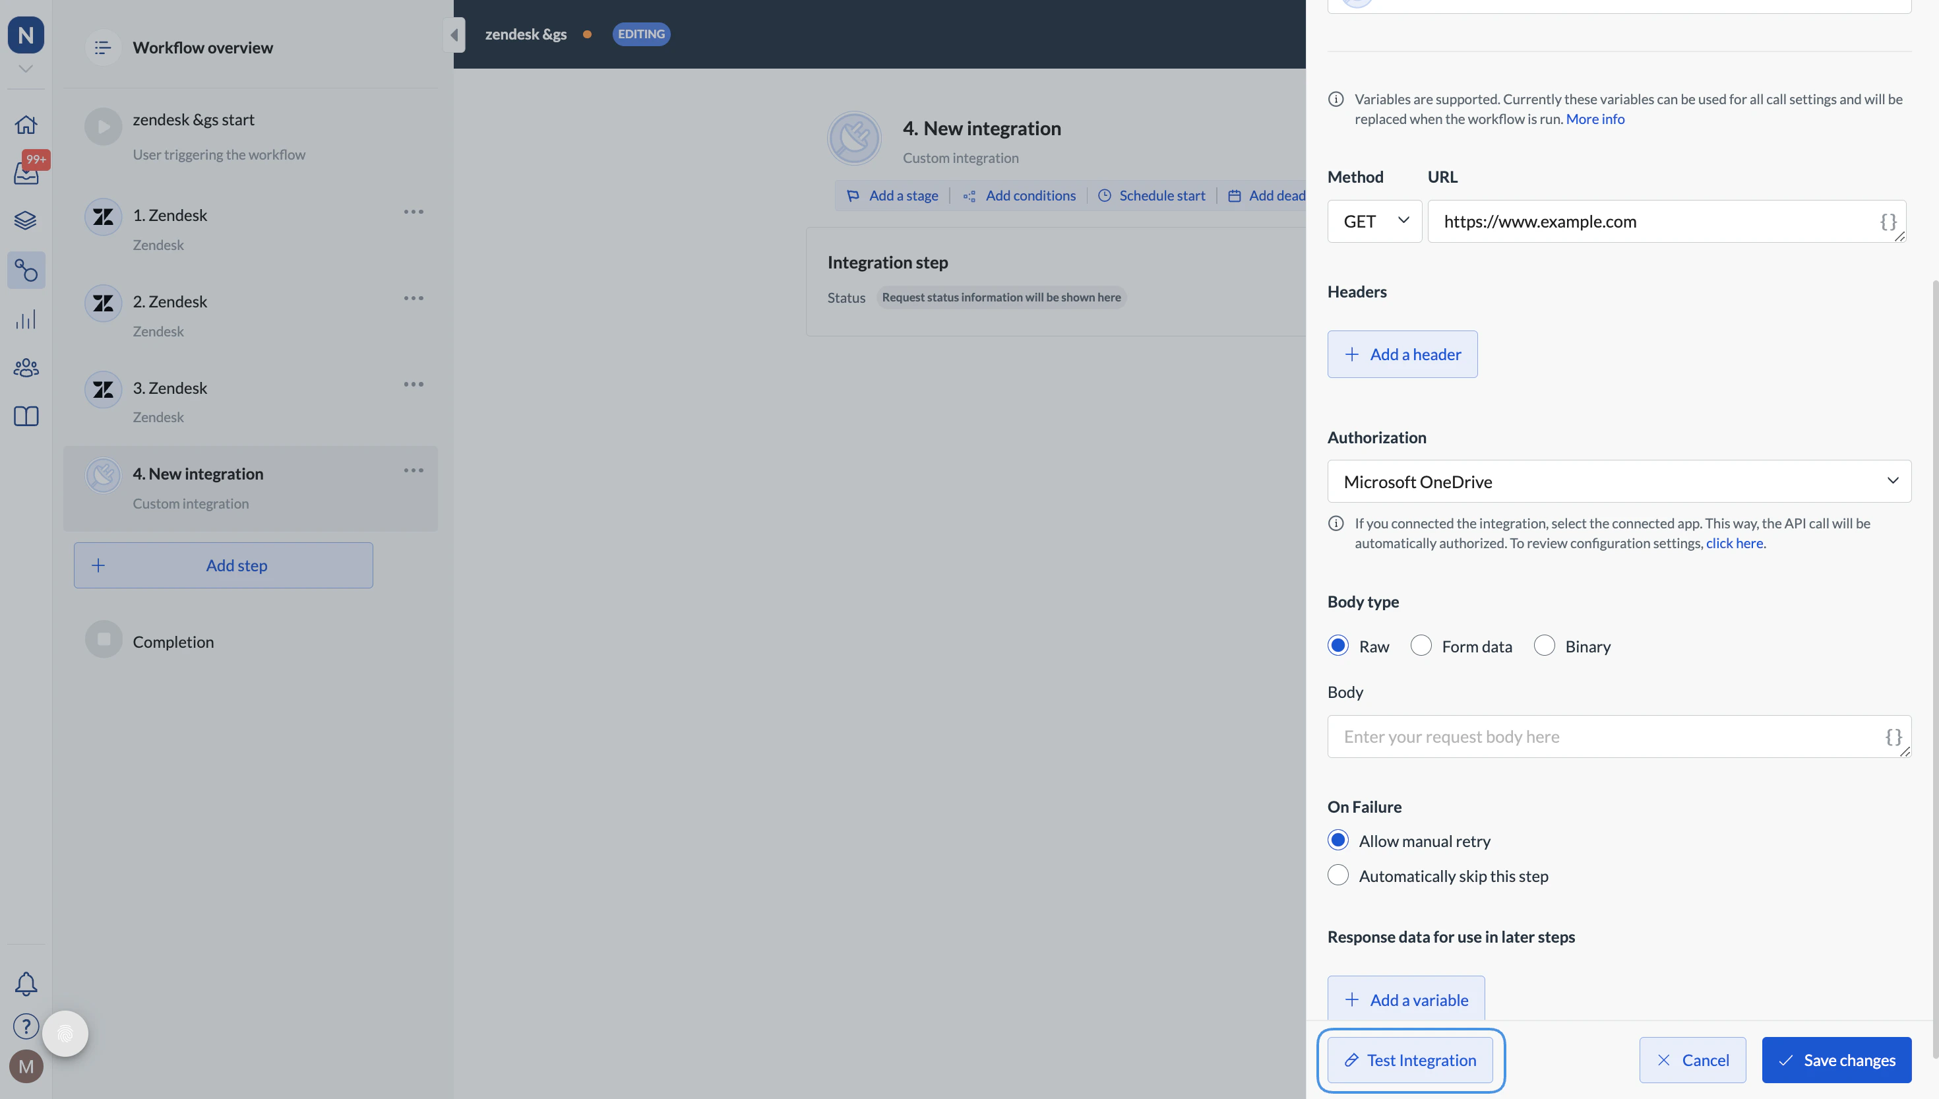Screen dimensions: 1939x1099
Task: Select the Binary body type
Action: click(x=1544, y=646)
